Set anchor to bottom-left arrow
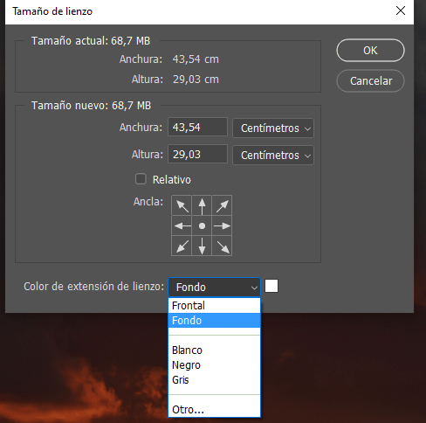 pyautogui.click(x=182, y=246)
